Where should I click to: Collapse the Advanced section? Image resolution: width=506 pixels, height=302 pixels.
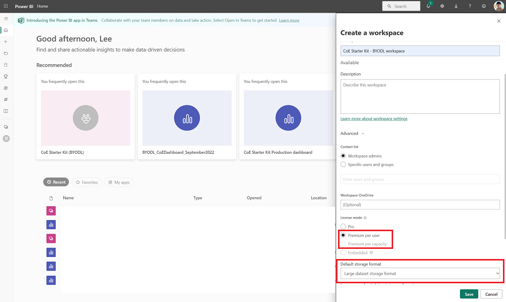(352, 133)
